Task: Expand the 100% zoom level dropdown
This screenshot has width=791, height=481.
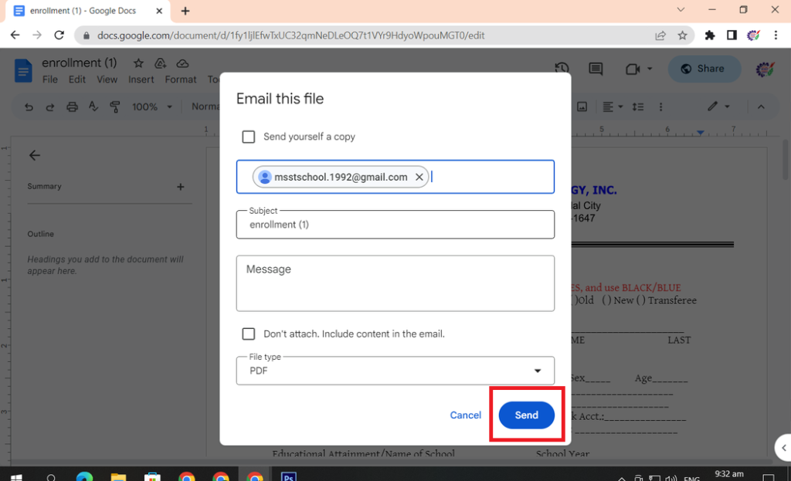Action: 152,107
